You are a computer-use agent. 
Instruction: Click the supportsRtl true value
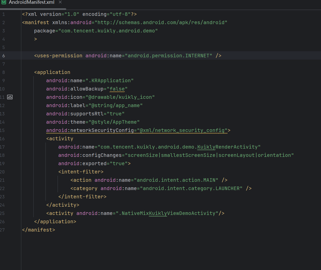(116, 114)
